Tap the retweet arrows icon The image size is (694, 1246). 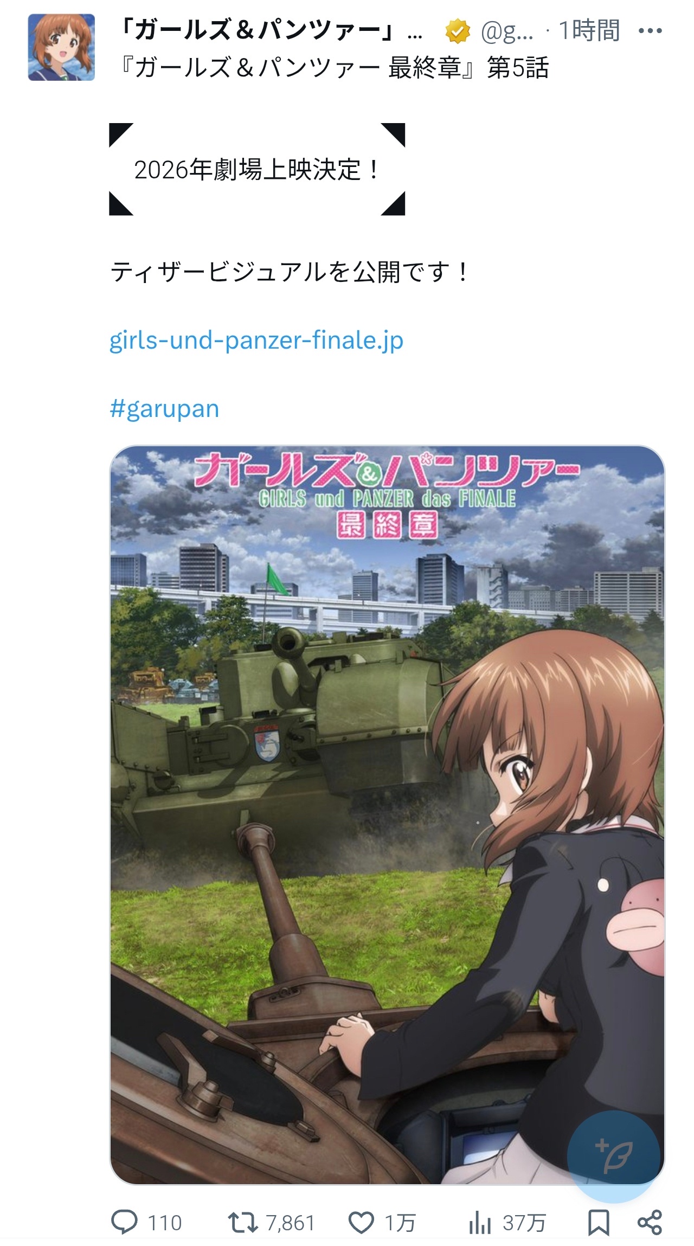pos(242,1223)
